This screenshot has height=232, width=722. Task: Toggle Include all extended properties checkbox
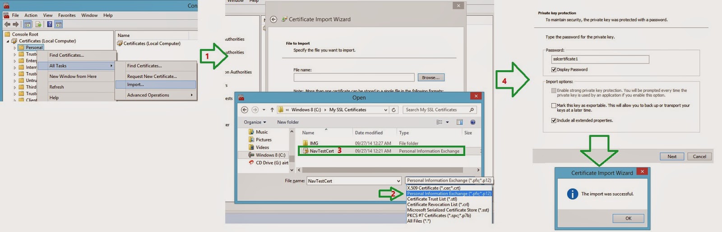click(x=554, y=121)
